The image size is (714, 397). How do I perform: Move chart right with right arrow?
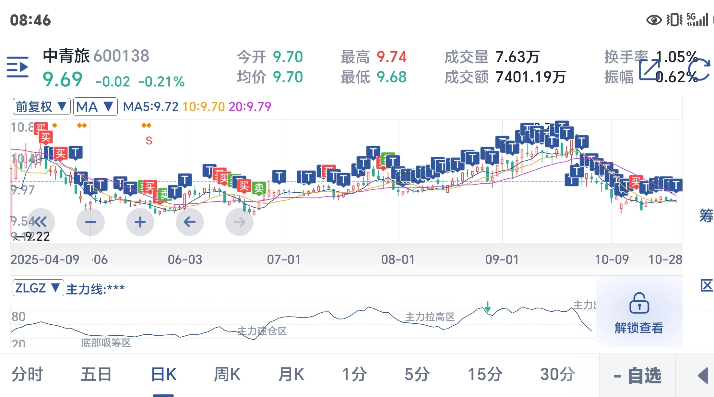(x=239, y=222)
